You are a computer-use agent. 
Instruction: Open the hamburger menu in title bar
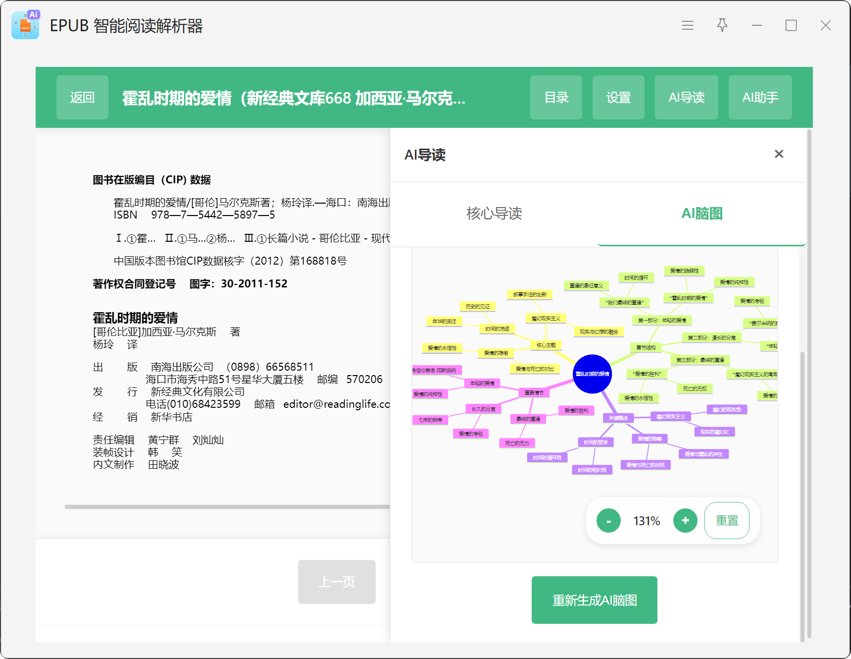tap(687, 25)
